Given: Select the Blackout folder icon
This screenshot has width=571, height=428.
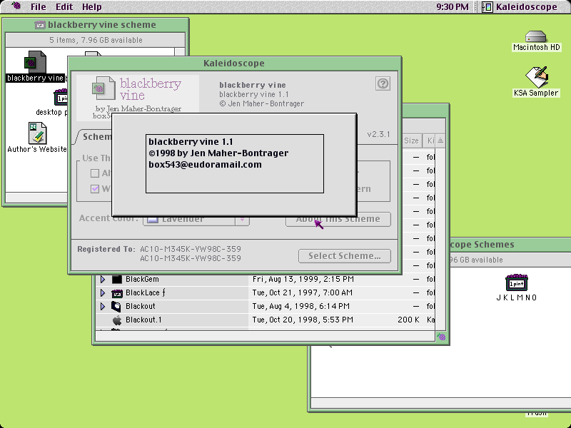Looking at the screenshot, I should pyautogui.click(x=116, y=306).
